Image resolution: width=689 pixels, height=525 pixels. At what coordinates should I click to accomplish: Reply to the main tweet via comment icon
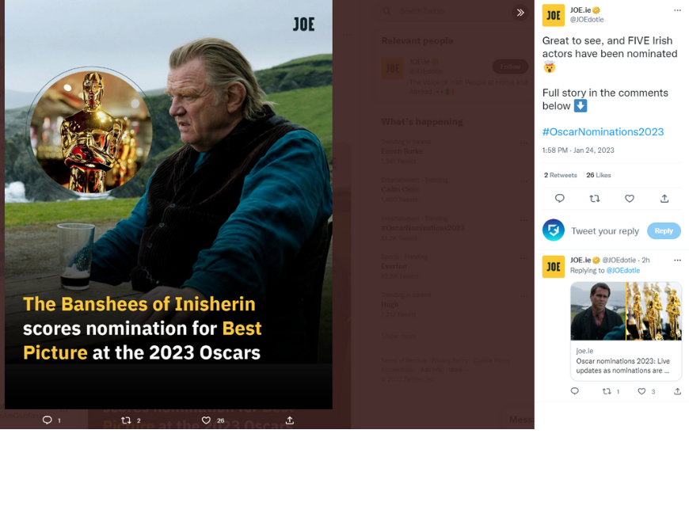pos(559,199)
